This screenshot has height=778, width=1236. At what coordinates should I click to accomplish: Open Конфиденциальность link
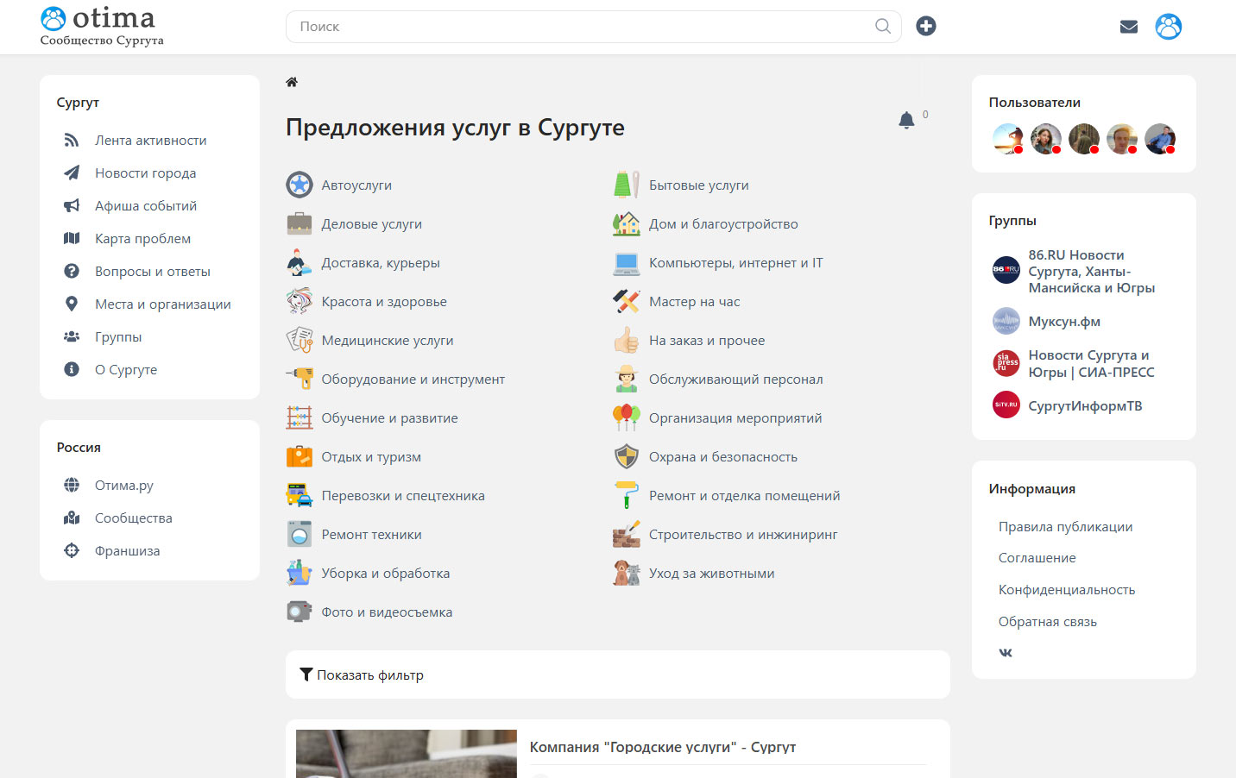coord(1067,589)
